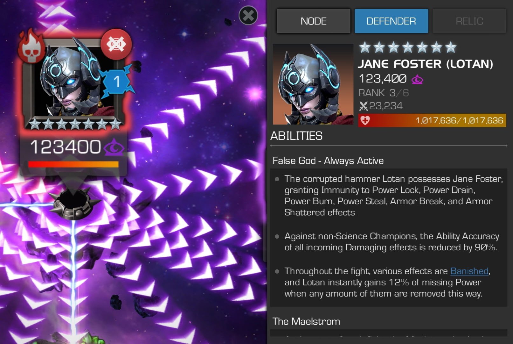Tap Jane Foster's portrait in the defender panel
This screenshot has width=513, height=344.
pyautogui.click(x=313, y=84)
